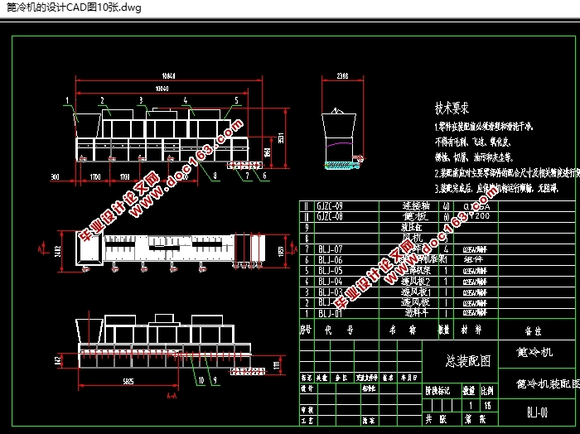Select the 篦冷机 cell above 篦冷机装配图

pos(534,351)
